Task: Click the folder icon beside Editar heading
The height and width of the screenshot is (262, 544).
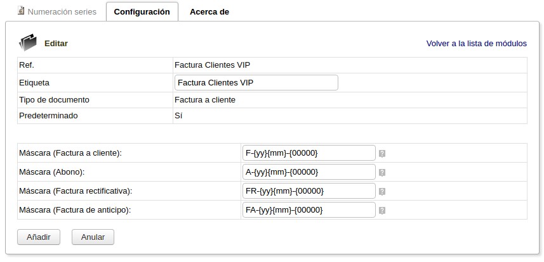Action: click(x=28, y=43)
